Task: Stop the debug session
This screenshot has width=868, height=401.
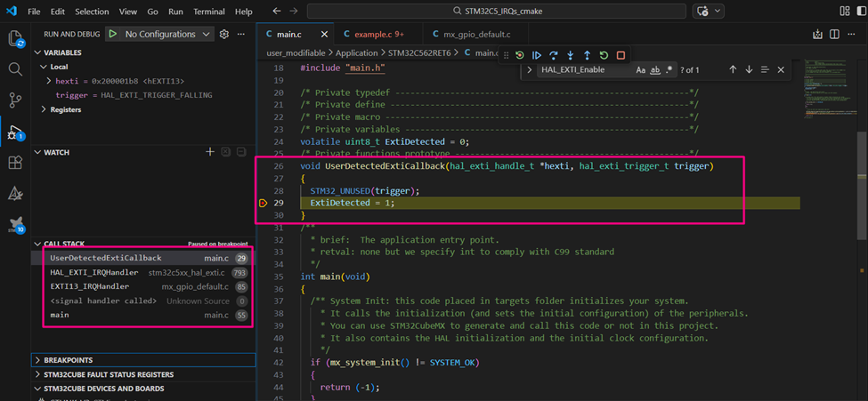Action: [621, 55]
